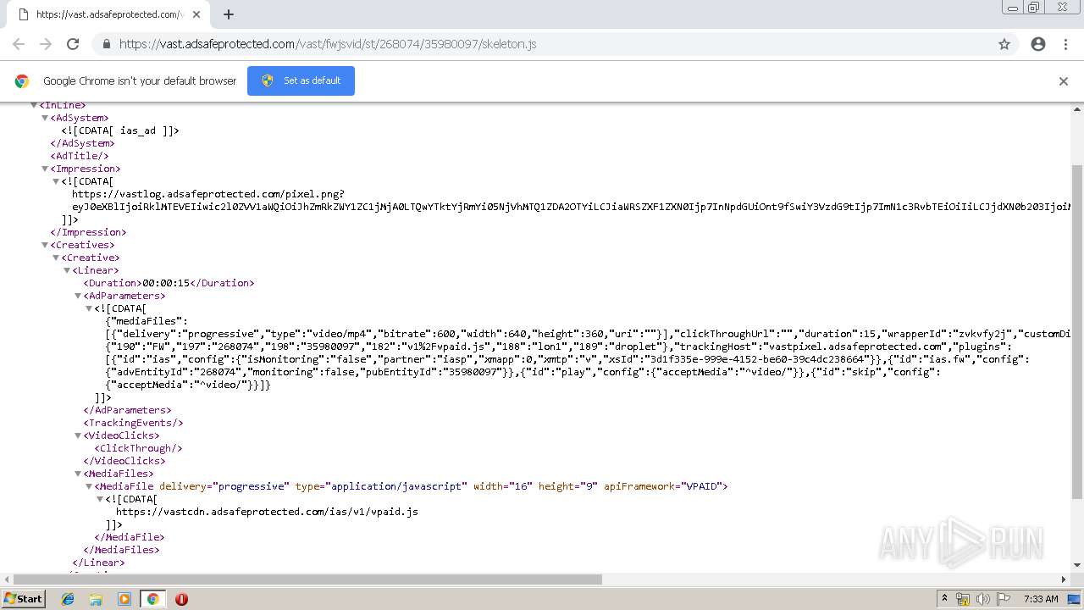Click the TrackingEvents tag text
This screenshot has width=1084, height=610.
[133, 423]
